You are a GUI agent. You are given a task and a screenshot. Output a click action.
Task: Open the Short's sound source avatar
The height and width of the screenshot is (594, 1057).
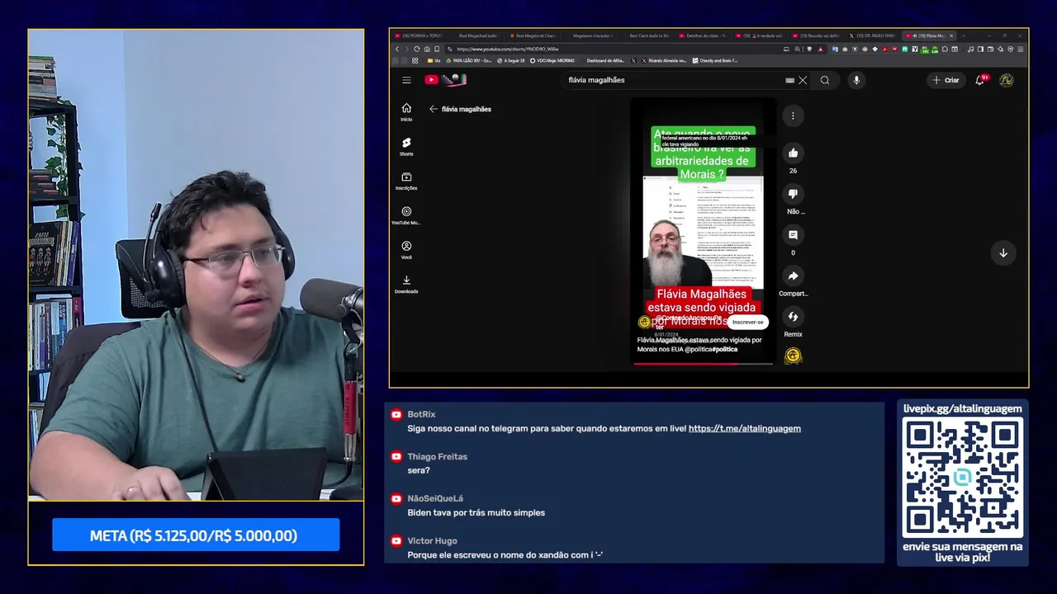pyautogui.click(x=793, y=356)
